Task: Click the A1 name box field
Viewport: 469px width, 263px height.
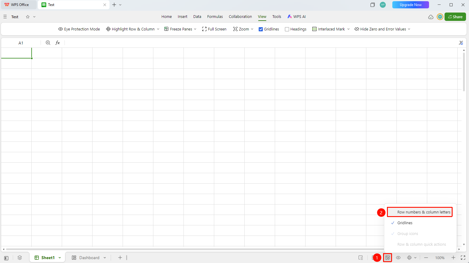Action: pyautogui.click(x=21, y=43)
